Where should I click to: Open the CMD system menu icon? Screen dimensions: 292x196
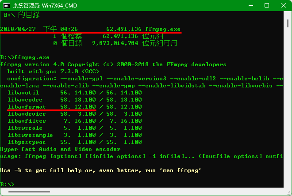7,6
